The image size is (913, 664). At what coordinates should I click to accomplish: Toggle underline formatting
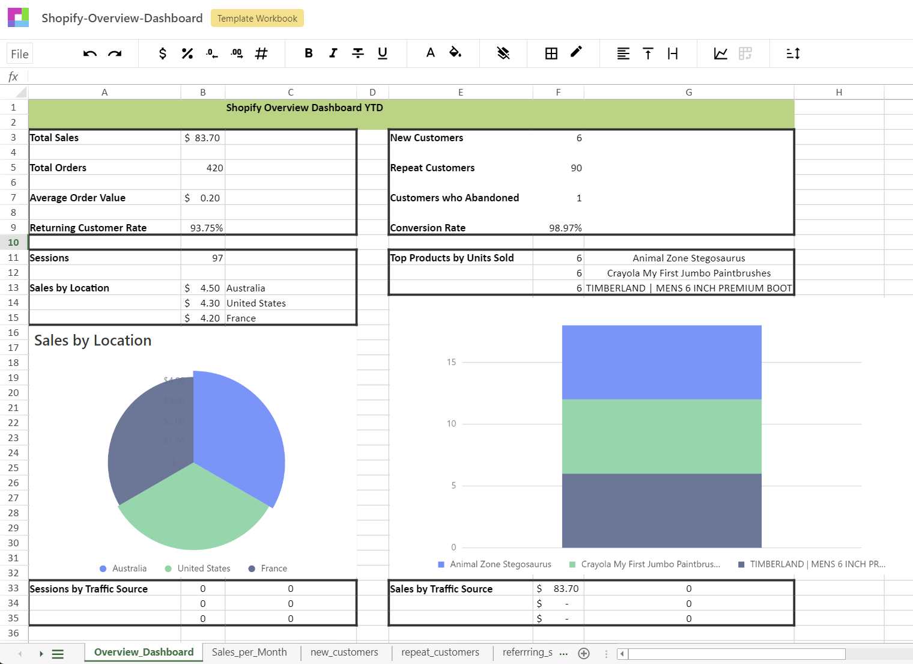(383, 53)
